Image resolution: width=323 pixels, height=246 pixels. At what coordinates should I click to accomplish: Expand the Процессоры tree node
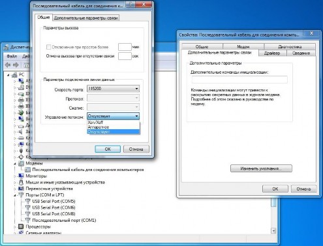(x=15, y=226)
